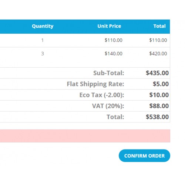Click the Eco Tax (-2.00) label
Image resolution: width=185 pixels, height=185 pixels.
click(102, 95)
